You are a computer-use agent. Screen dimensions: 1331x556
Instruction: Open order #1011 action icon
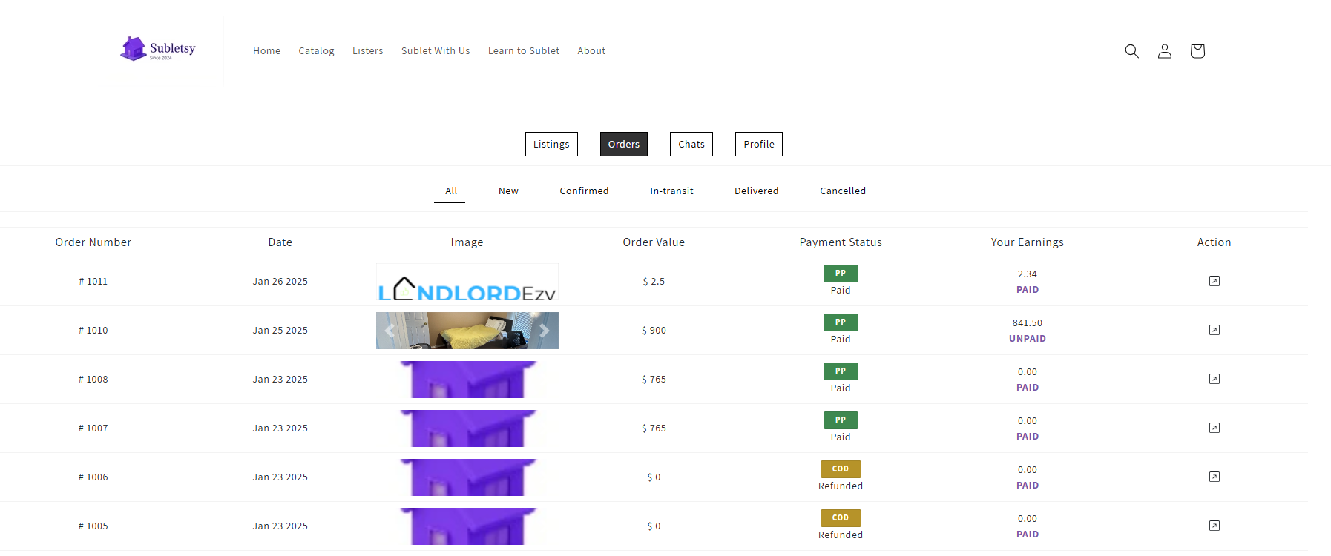[x=1214, y=281]
